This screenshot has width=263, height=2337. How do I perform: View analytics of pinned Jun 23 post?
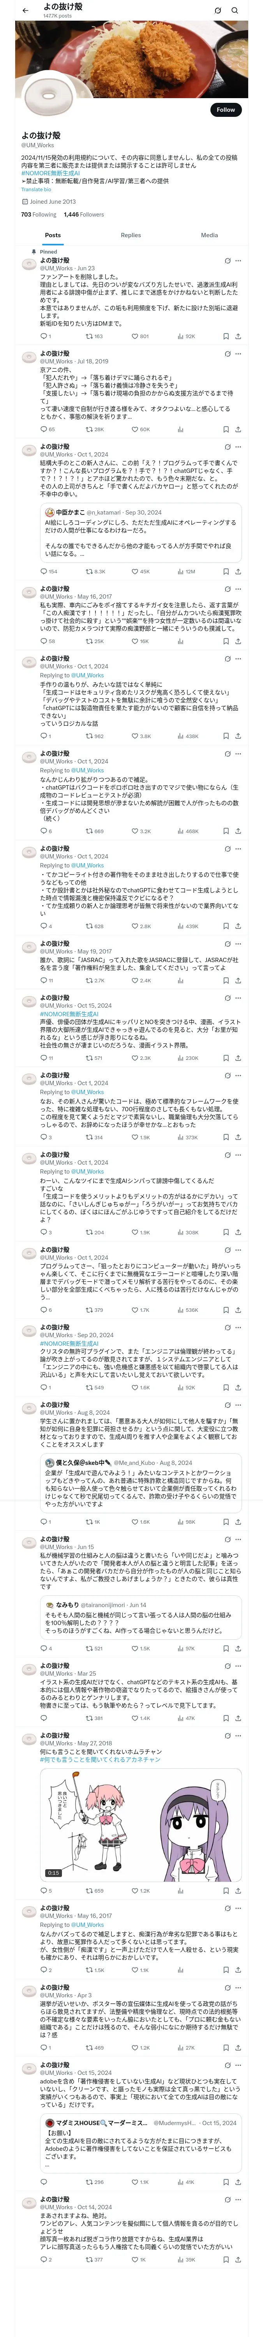[186, 336]
